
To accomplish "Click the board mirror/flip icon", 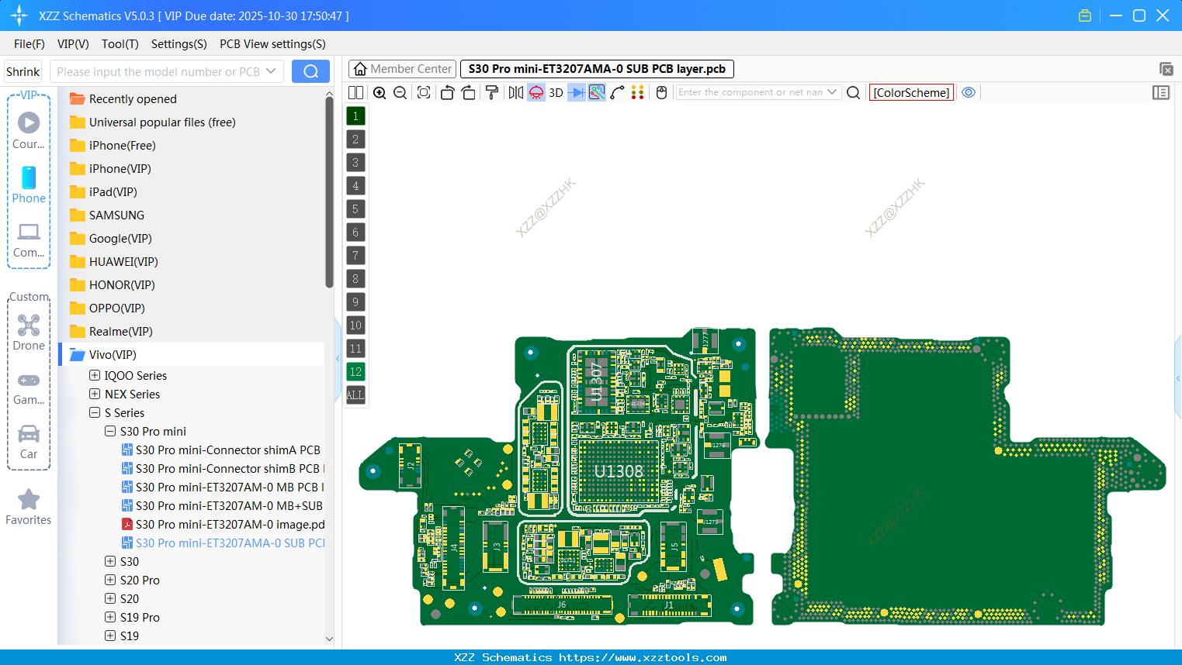I will click(x=515, y=92).
